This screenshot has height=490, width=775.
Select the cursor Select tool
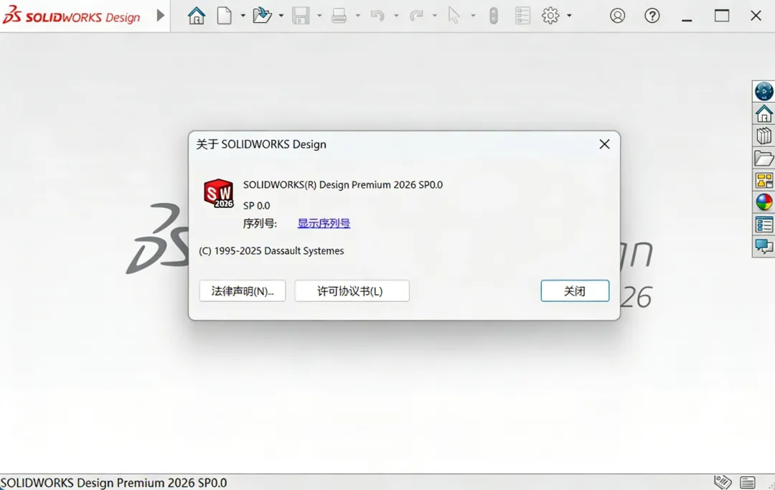(x=454, y=16)
